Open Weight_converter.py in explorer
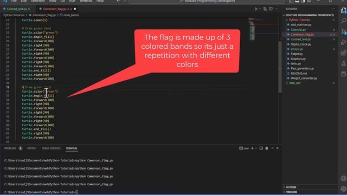347x195 pixels. [304, 78]
